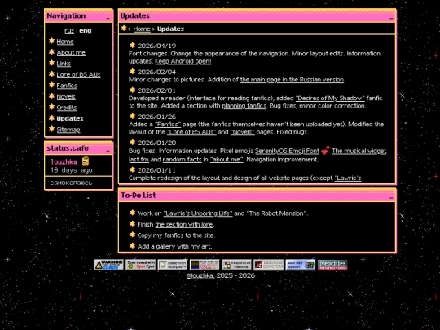Click the star icon in the breadcrumb
Screen dimensions: 440x330
click(x=124, y=28)
